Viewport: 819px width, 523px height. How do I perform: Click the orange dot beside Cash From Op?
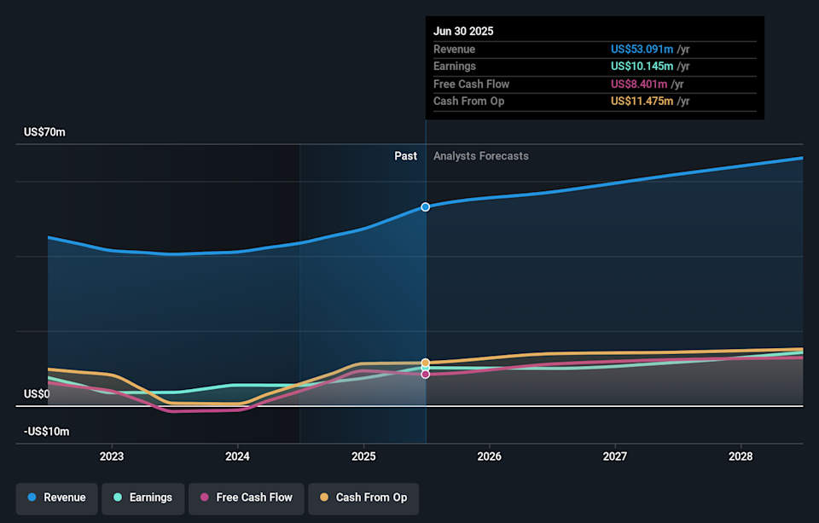(324, 497)
